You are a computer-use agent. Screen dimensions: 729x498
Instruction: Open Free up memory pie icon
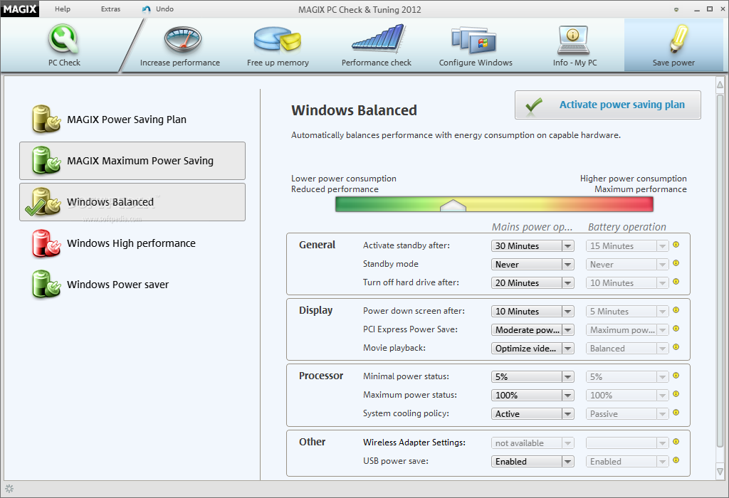[278, 38]
